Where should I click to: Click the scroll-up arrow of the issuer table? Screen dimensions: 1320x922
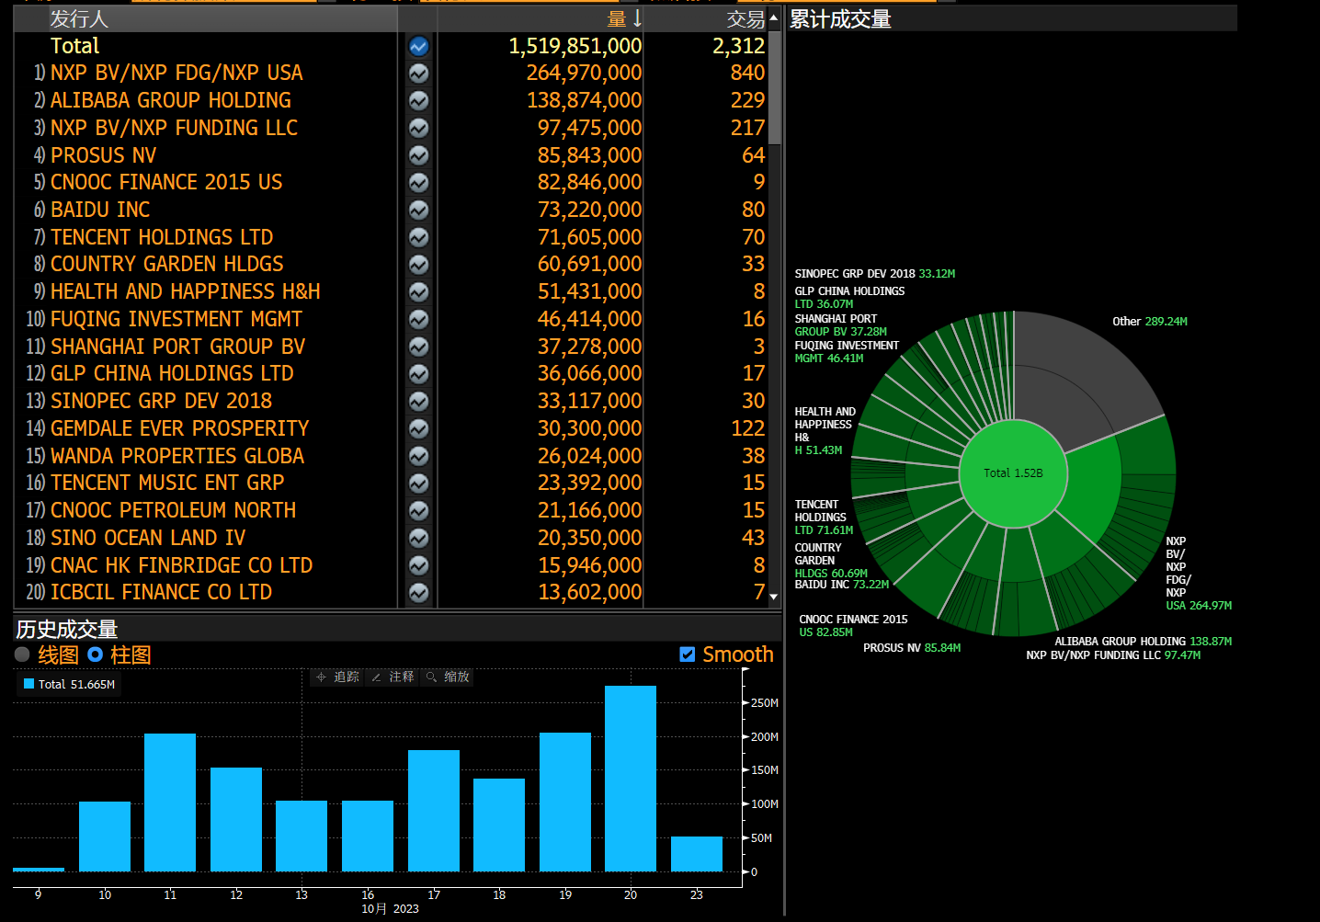(774, 18)
